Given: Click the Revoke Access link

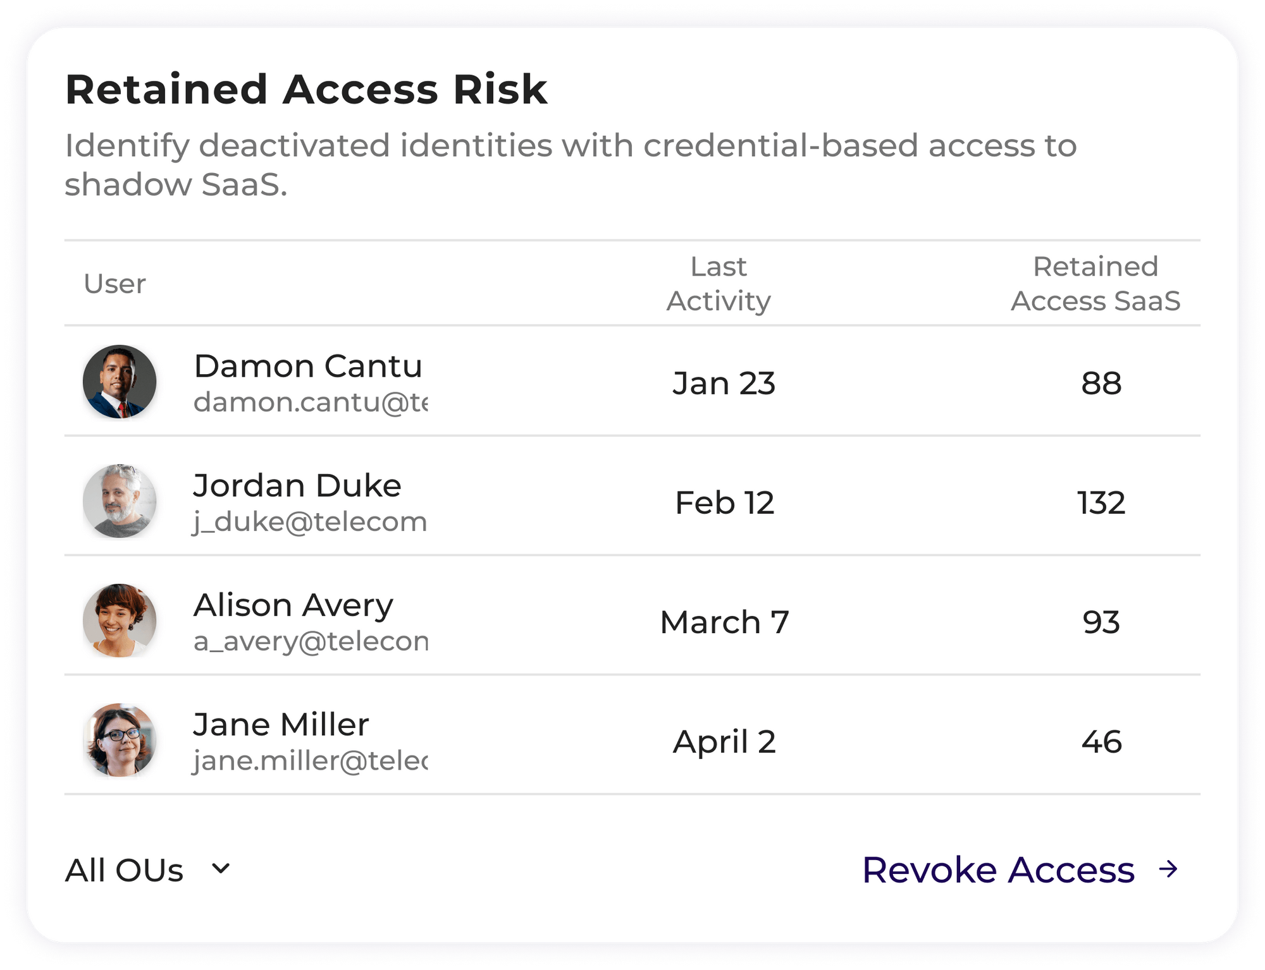Looking at the screenshot, I should click(998, 868).
